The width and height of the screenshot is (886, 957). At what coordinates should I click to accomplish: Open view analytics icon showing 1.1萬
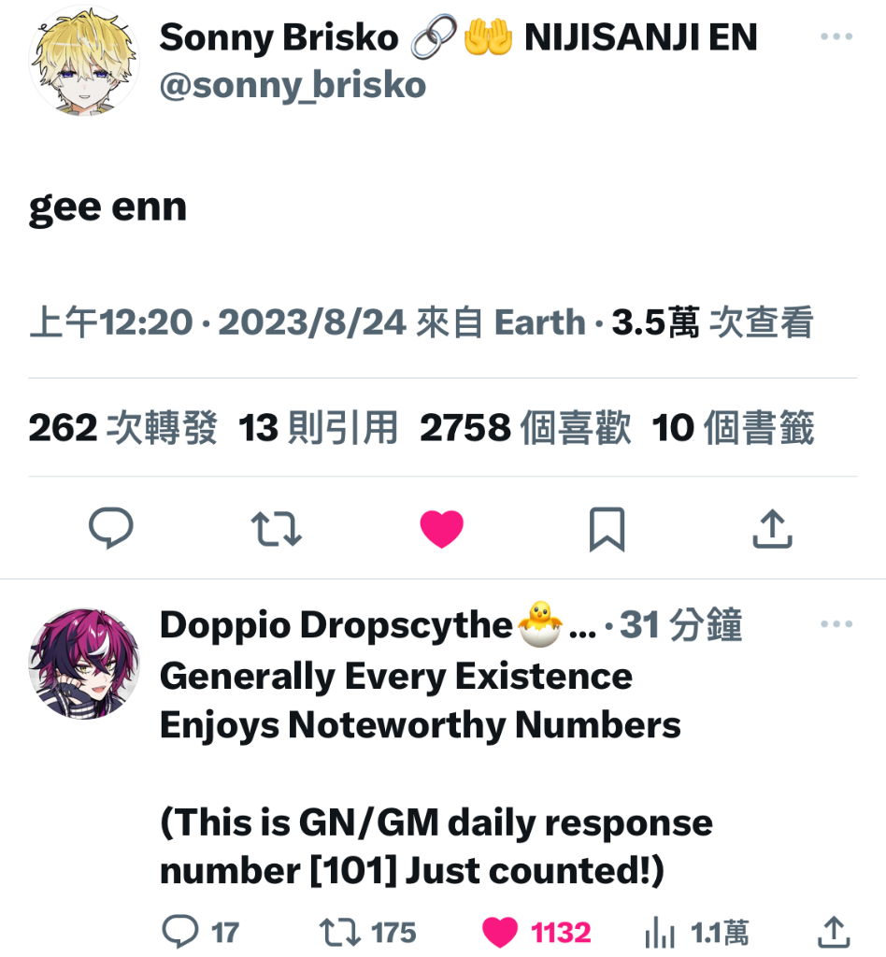click(x=696, y=932)
